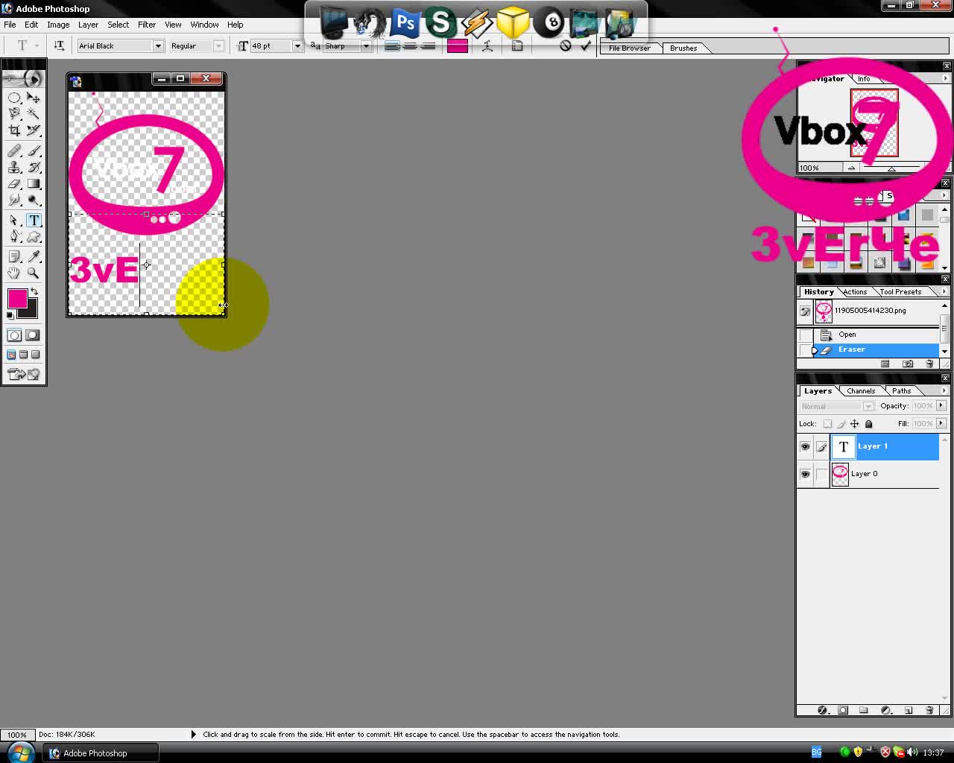Open the Arial Black font dropdown

[157, 46]
